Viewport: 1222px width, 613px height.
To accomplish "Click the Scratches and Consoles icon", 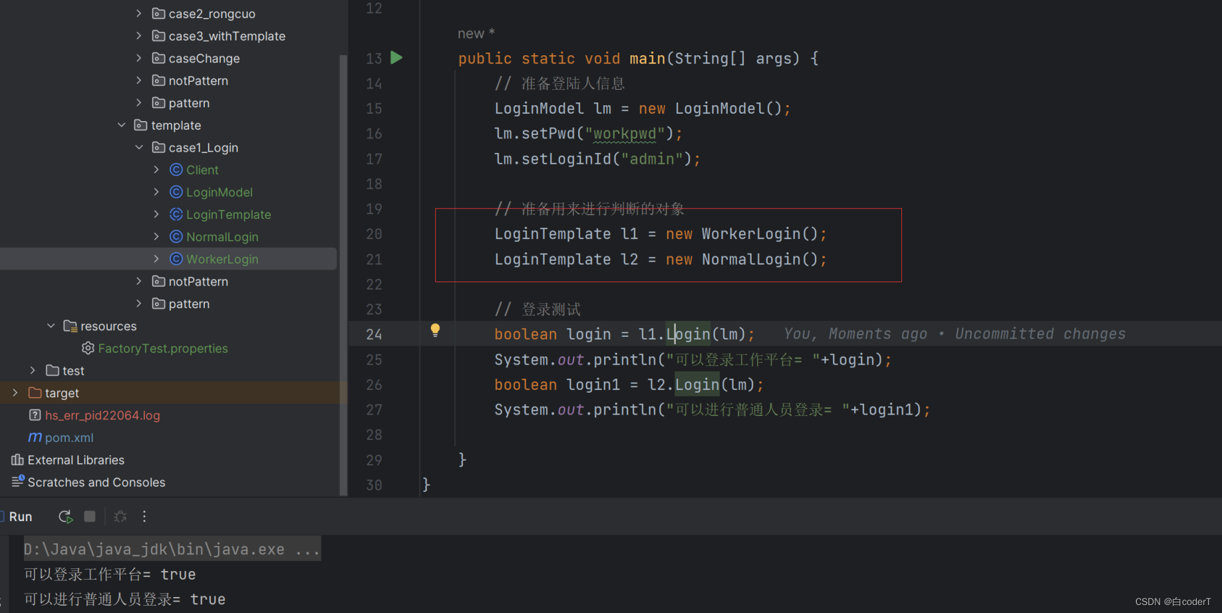I will [x=18, y=481].
